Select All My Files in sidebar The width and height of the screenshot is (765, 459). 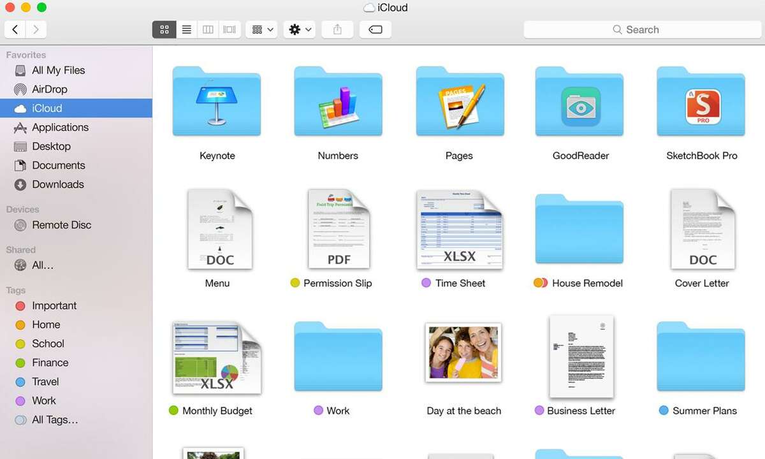[76, 70]
